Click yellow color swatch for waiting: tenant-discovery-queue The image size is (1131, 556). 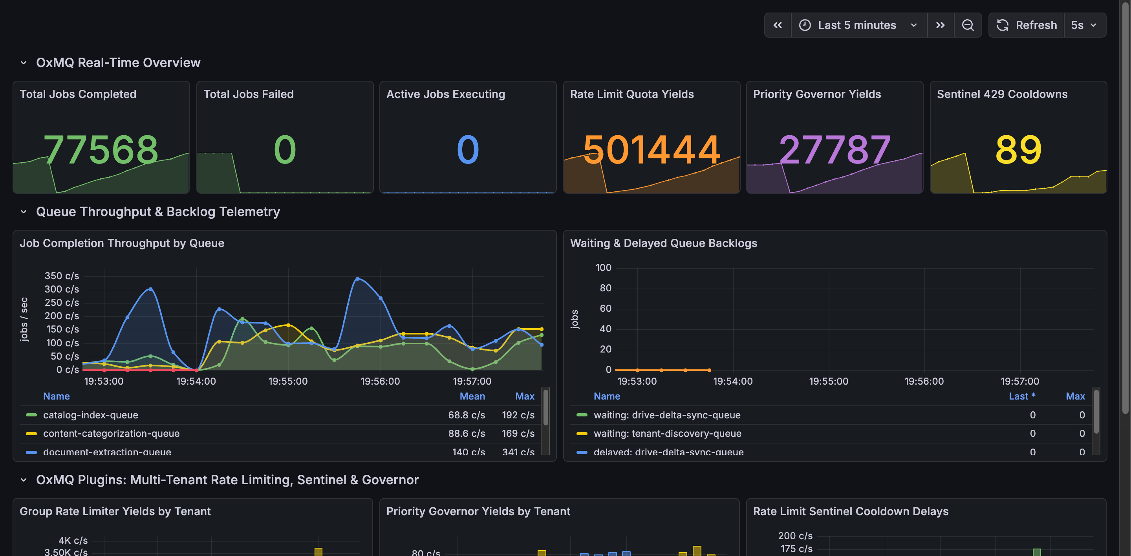coord(582,434)
